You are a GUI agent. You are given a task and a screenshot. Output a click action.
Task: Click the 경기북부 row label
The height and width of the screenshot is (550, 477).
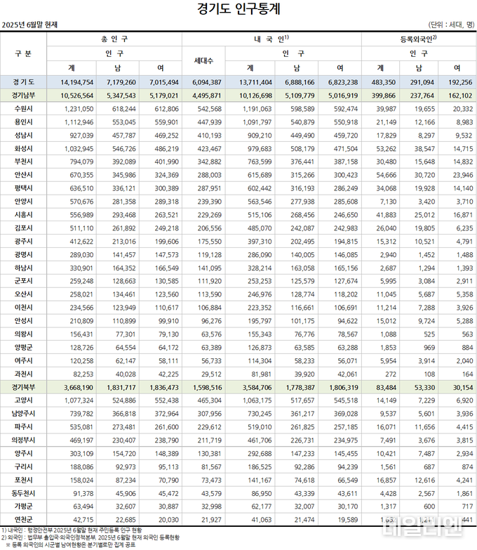pyautogui.click(x=23, y=387)
